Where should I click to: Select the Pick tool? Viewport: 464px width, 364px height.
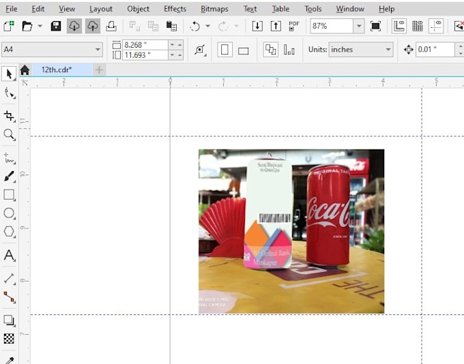pyautogui.click(x=9, y=74)
